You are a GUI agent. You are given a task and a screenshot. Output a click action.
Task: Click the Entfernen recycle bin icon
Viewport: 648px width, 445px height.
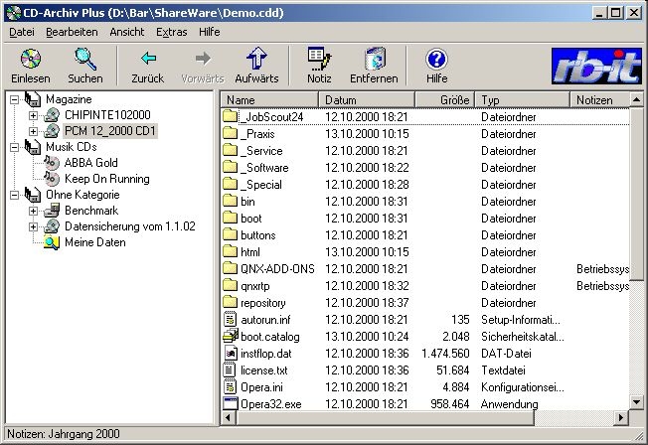[x=374, y=60]
